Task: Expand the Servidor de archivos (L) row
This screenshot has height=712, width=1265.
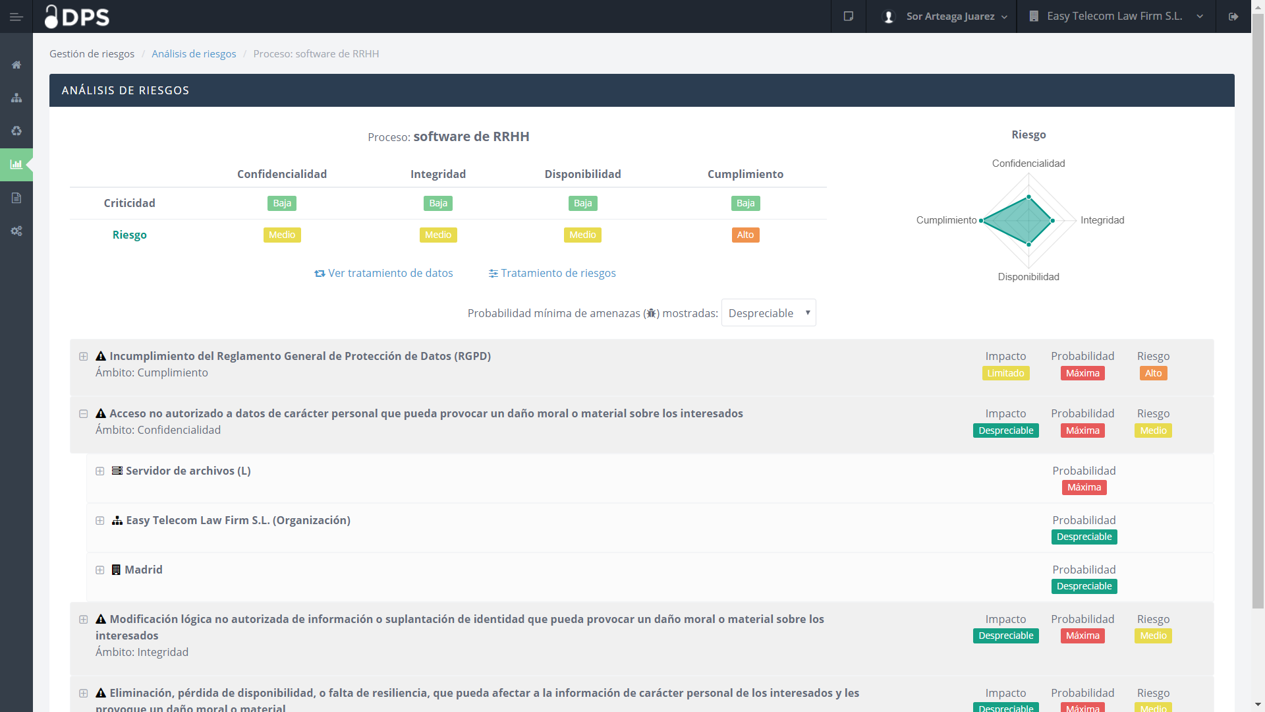Action: coord(100,470)
